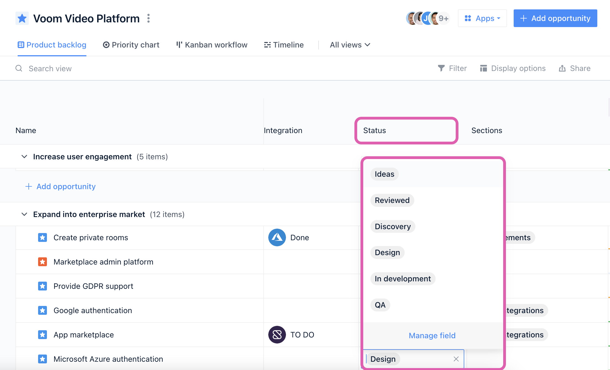Viewport: 610px width, 370px height.
Task: Select the Reviewed status option
Action: pyautogui.click(x=392, y=200)
